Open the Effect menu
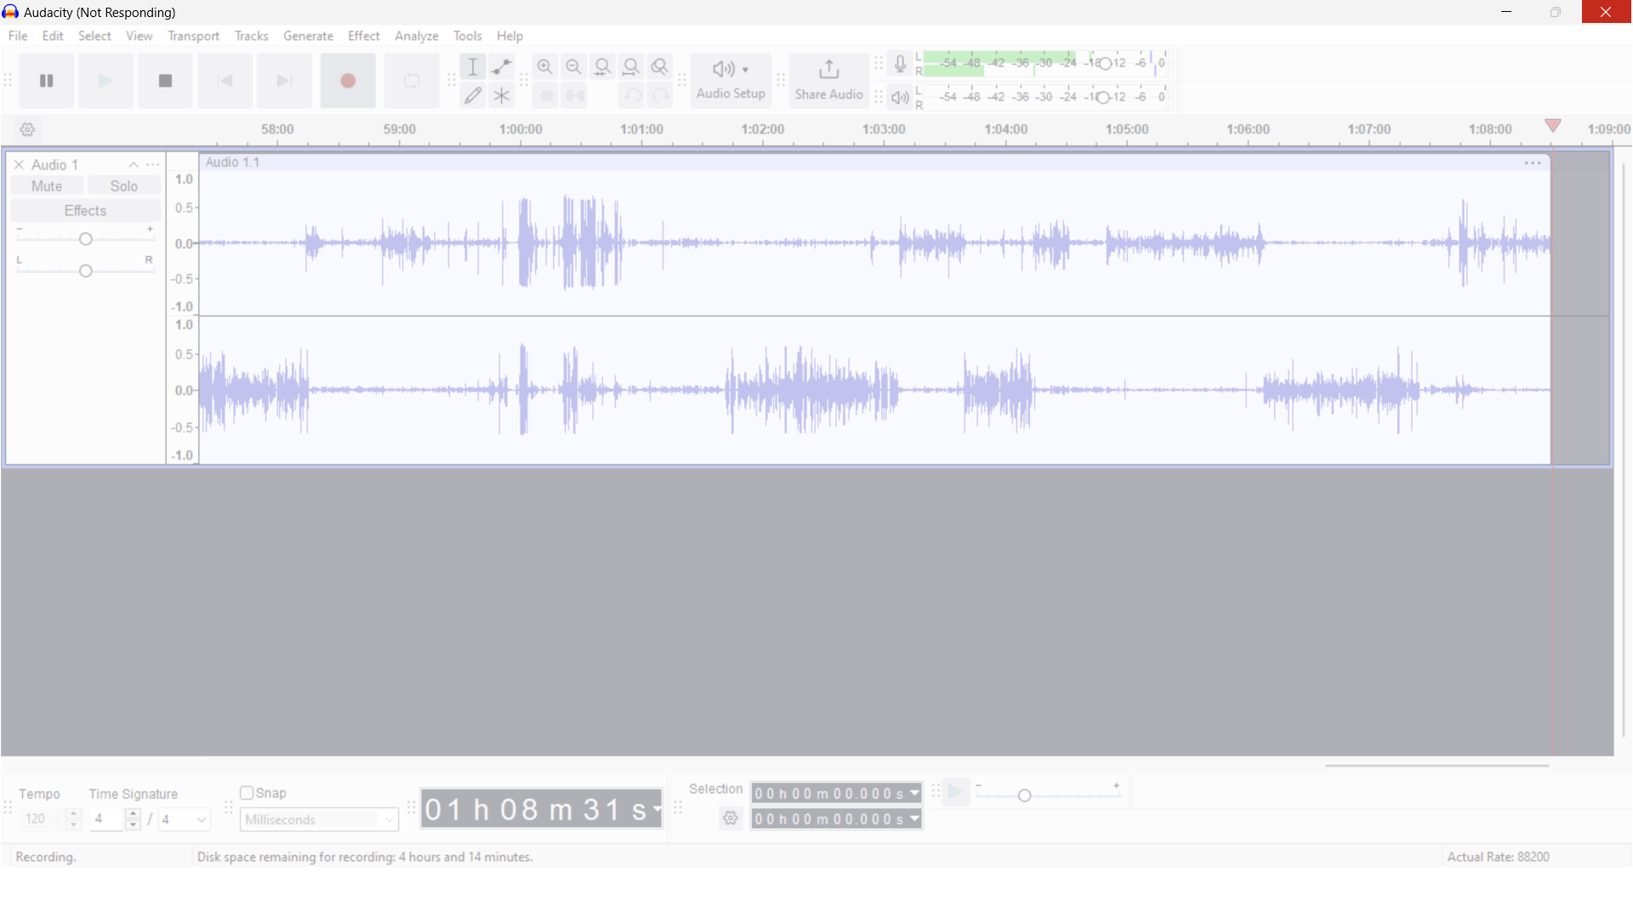Viewport: 1633px width, 919px height. [363, 36]
